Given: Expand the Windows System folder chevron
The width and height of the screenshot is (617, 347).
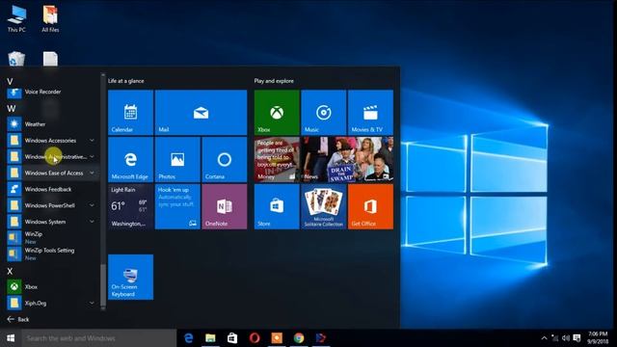Looking at the screenshot, I should click(92, 222).
